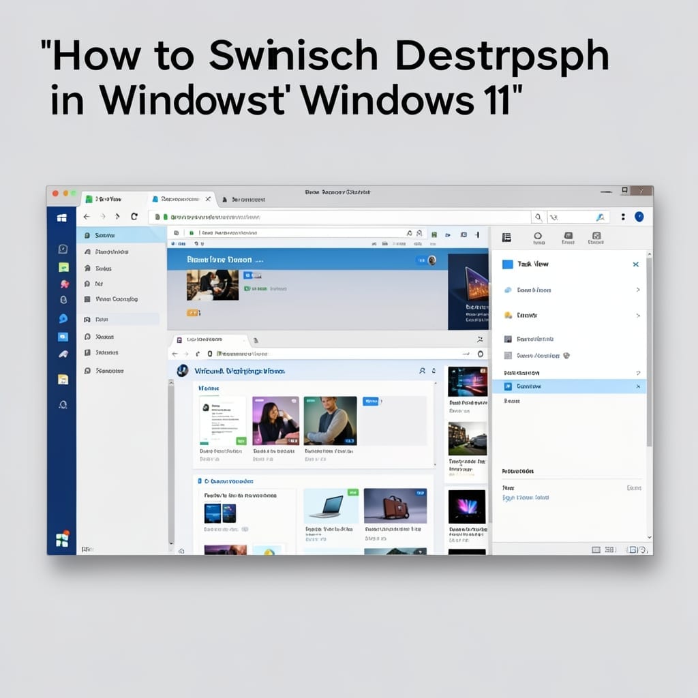
Task: Click the round blue profile icon at the toolbar's right end
Action: [x=639, y=217]
